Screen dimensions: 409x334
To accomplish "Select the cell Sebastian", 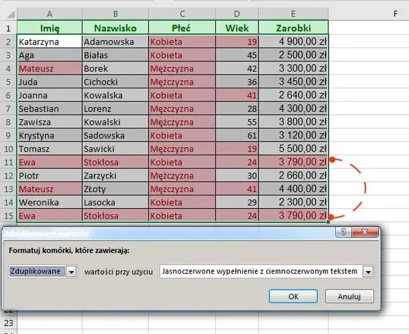I will coord(49,108).
